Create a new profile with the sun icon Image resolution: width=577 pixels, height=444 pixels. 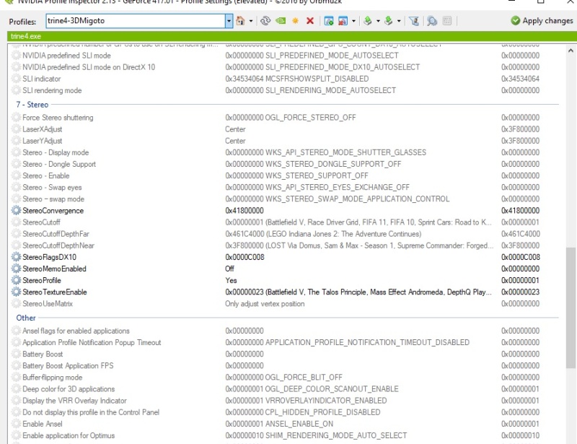(295, 21)
